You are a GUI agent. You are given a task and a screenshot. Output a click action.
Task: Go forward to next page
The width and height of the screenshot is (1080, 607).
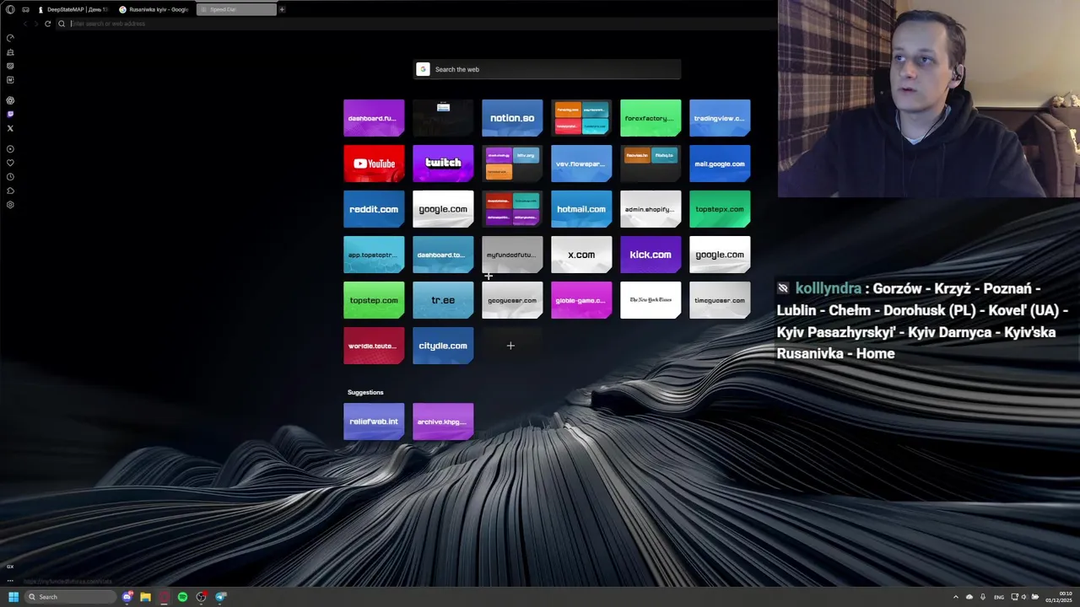coord(35,24)
